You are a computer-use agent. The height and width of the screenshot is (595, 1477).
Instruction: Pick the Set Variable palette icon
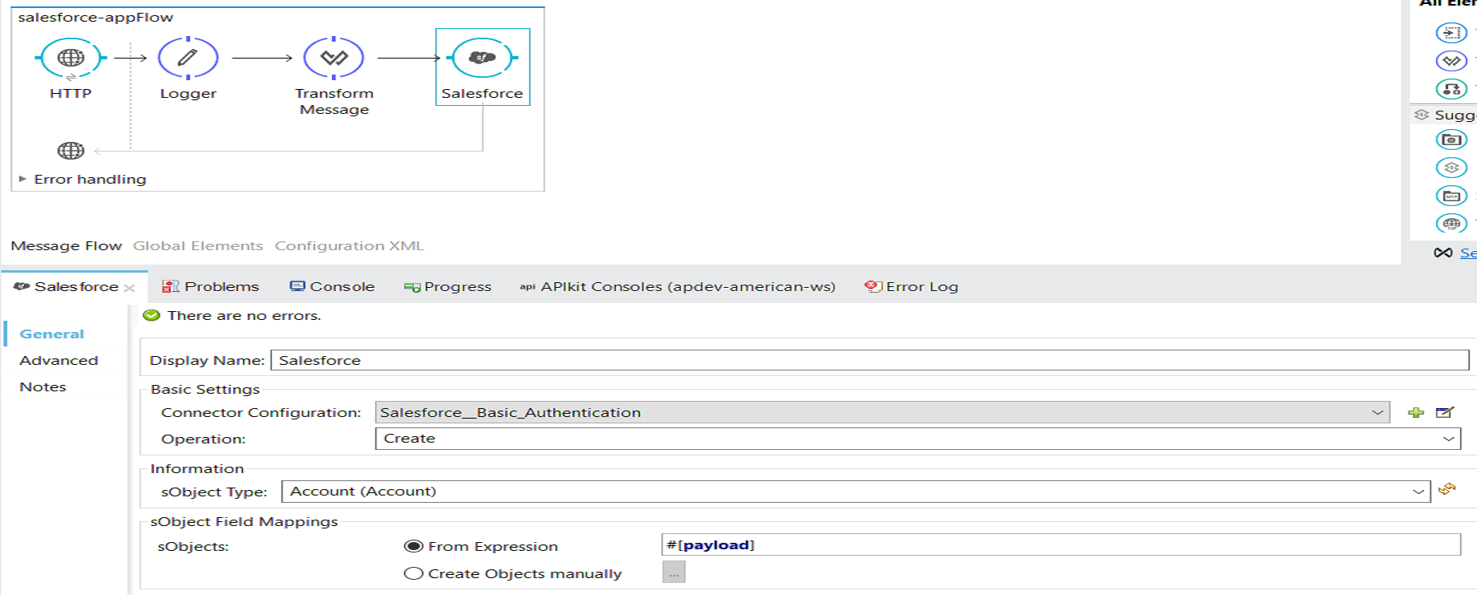tap(1451, 89)
